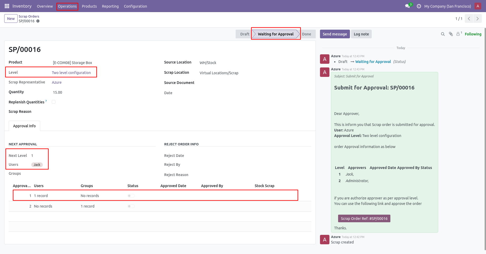Show followers via the person icon
Image resolution: width=486 pixels, height=254 pixels.
(x=458, y=34)
